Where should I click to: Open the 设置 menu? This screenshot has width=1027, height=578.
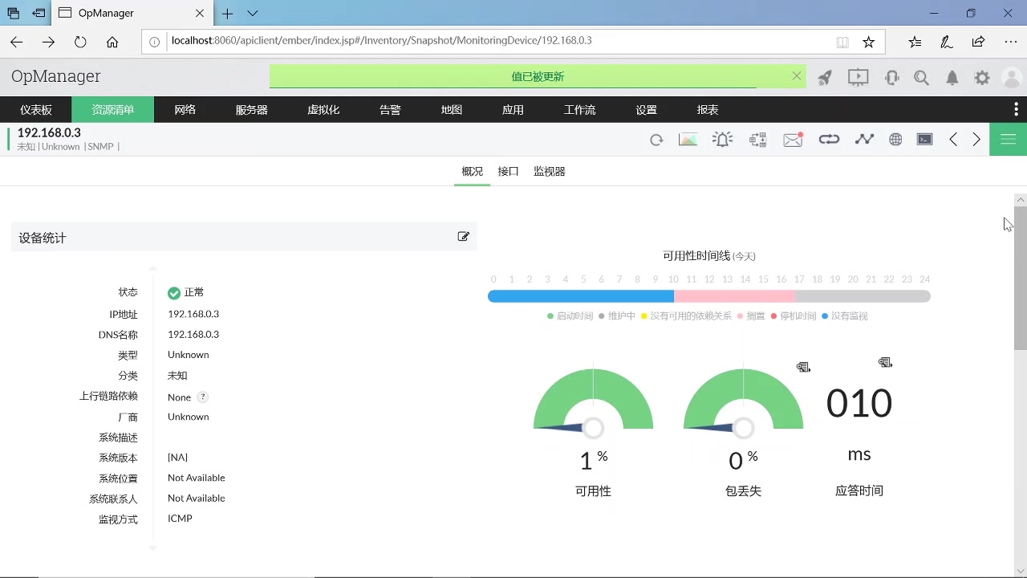tap(646, 110)
